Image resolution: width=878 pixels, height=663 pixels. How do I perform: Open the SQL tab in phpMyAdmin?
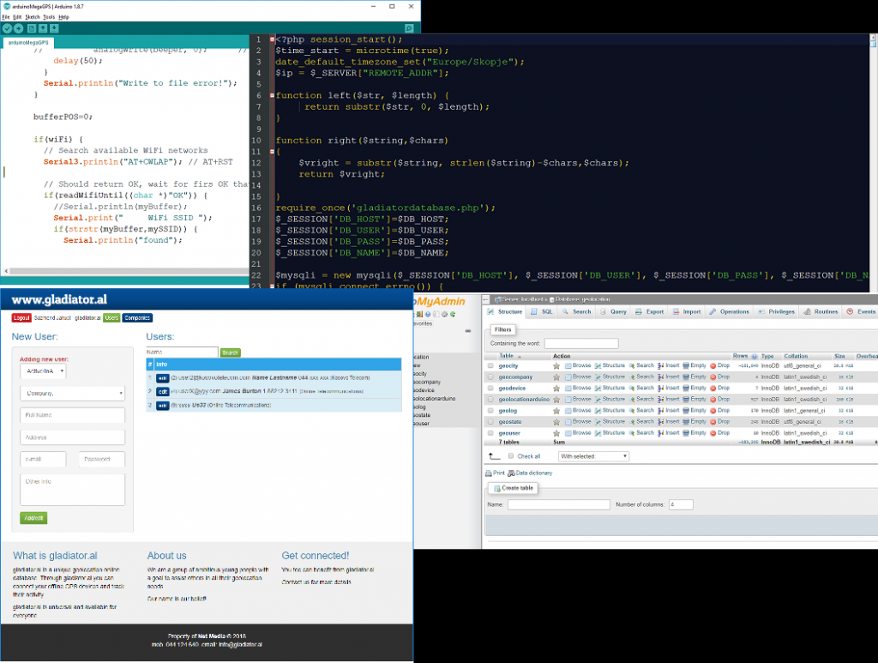tap(542, 312)
